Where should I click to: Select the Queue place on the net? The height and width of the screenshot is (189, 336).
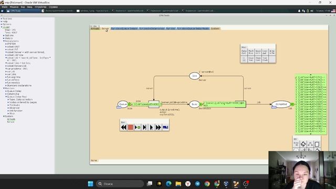(x=123, y=104)
